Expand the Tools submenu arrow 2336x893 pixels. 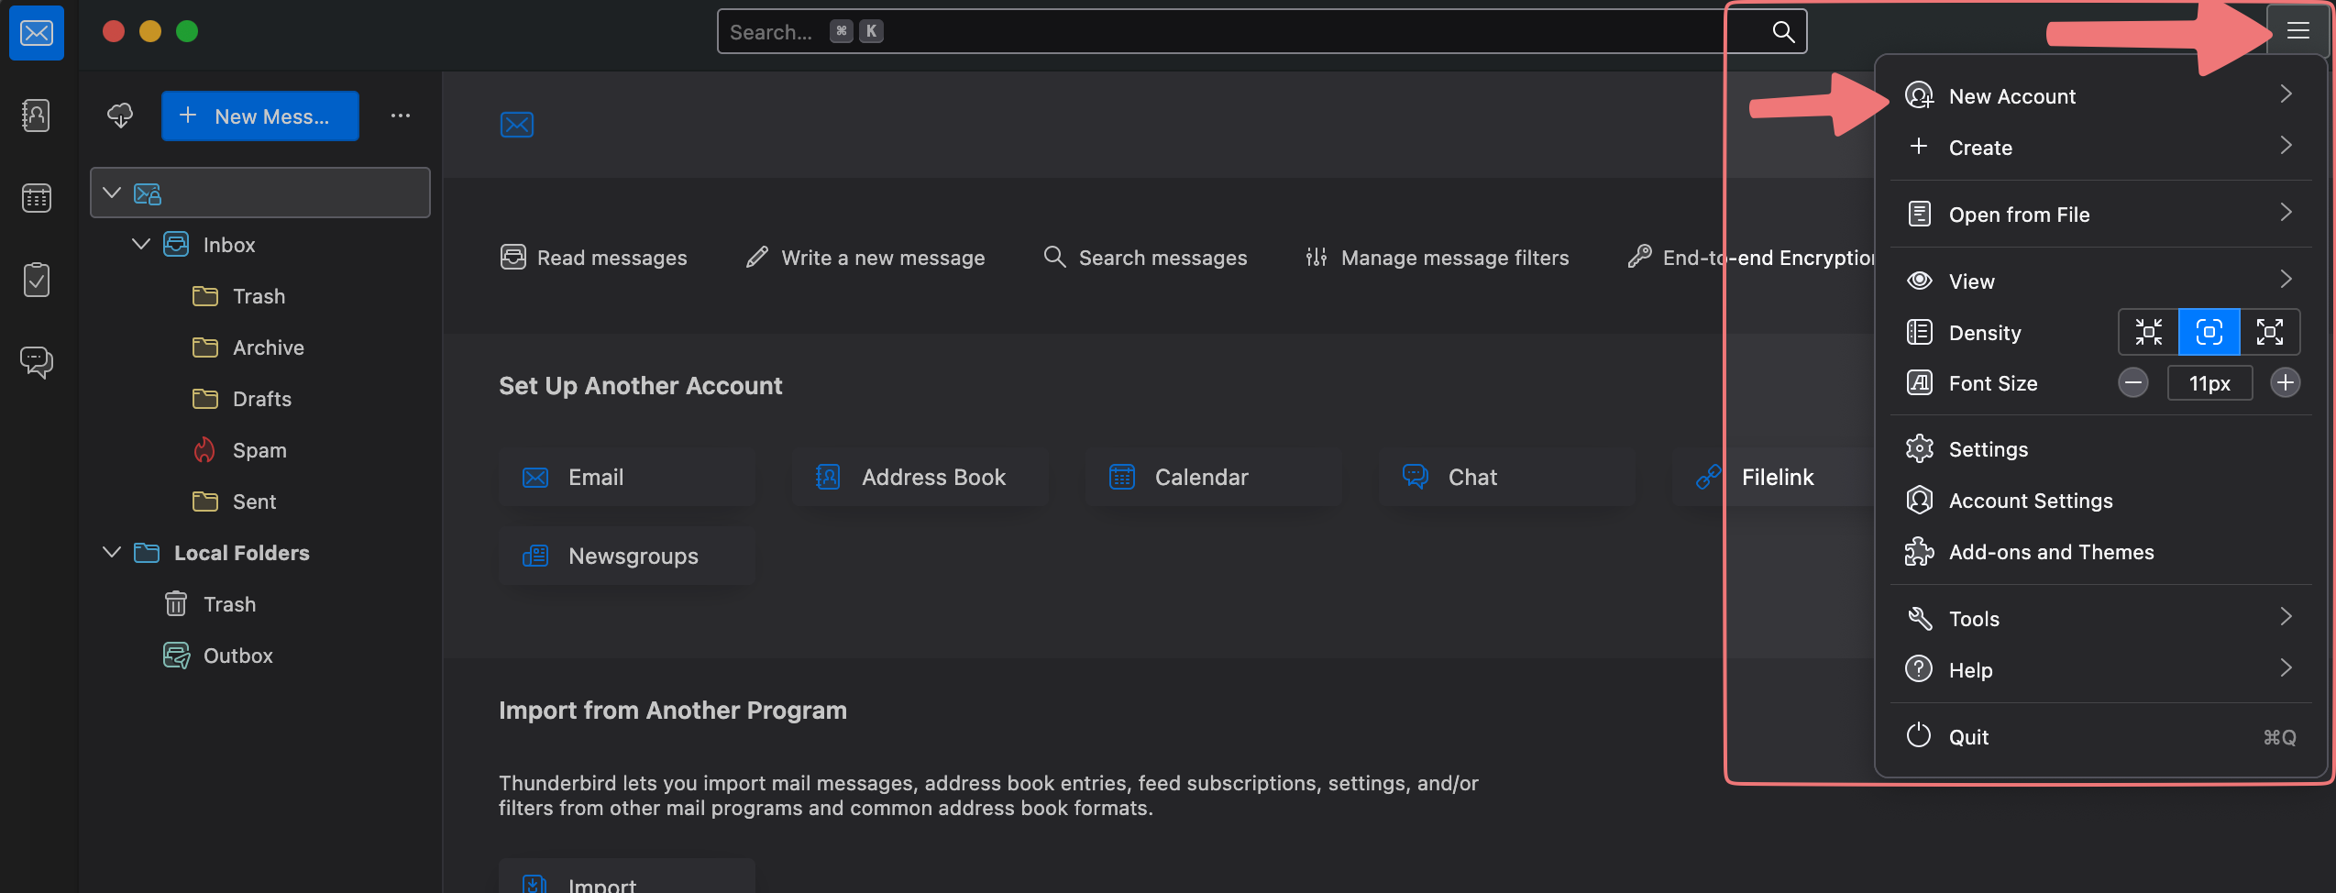[2286, 617]
